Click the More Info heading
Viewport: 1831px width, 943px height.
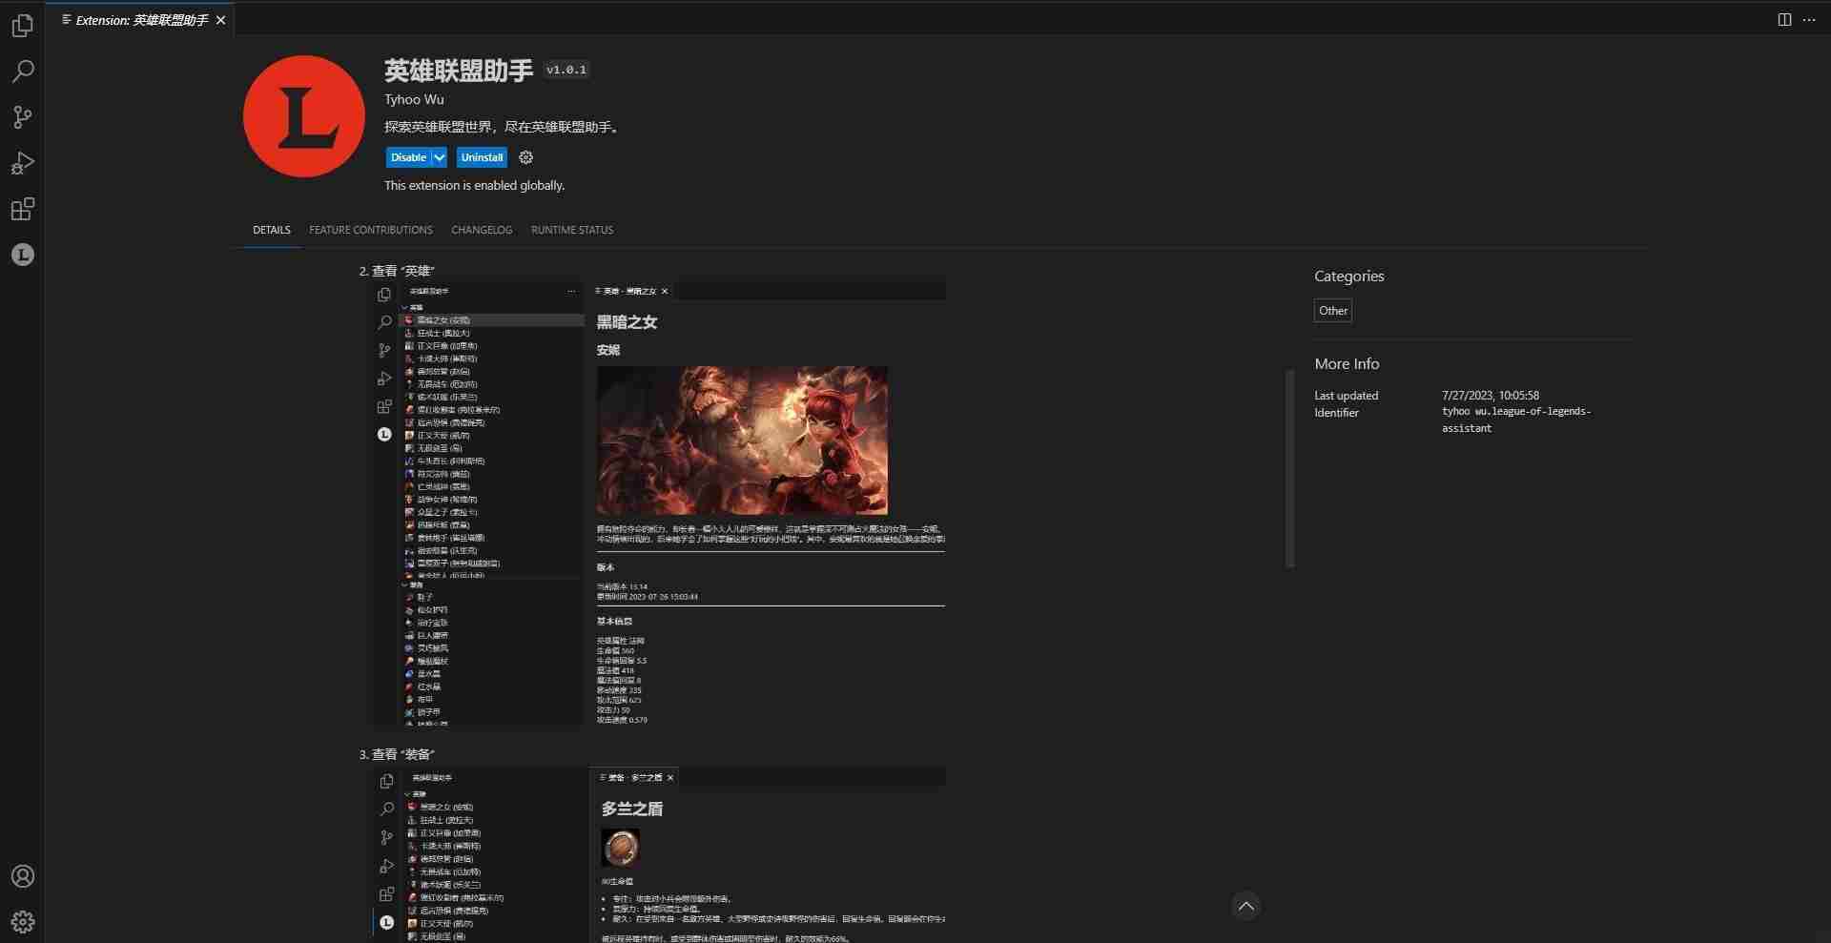(1347, 364)
